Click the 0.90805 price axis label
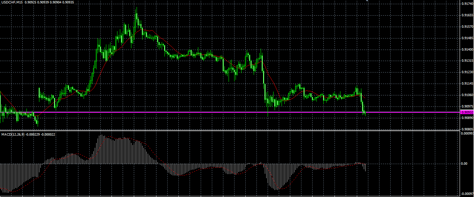 coord(467,129)
